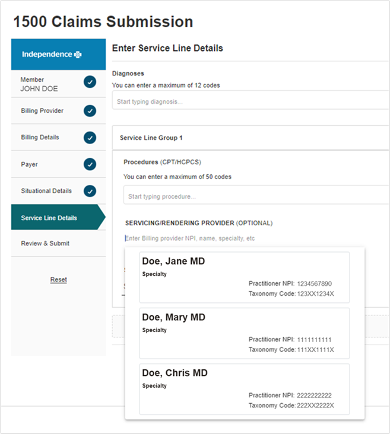This screenshot has height=434, width=390.
Task: Open the Review & Submit step
Action: [45, 243]
